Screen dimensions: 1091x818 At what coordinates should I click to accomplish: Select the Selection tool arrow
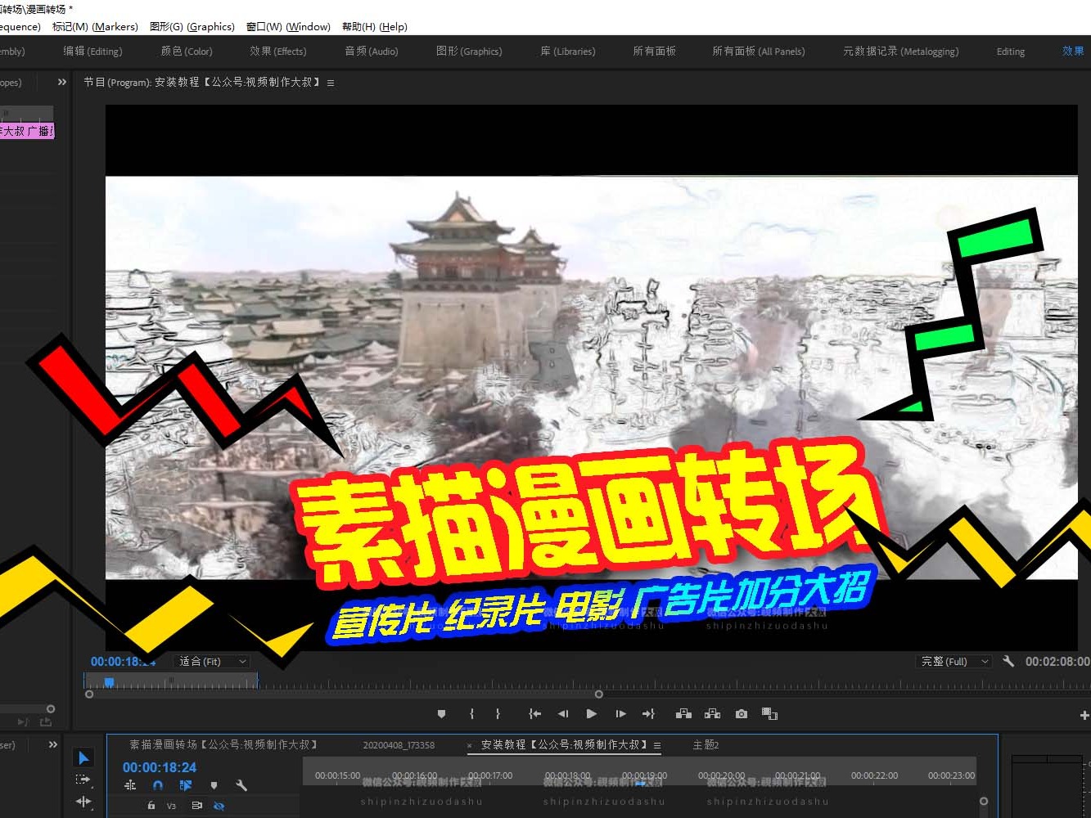point(83,758)
